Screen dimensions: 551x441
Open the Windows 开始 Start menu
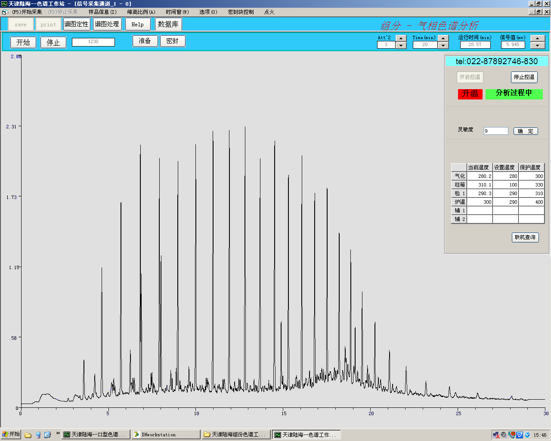[11, 435]
